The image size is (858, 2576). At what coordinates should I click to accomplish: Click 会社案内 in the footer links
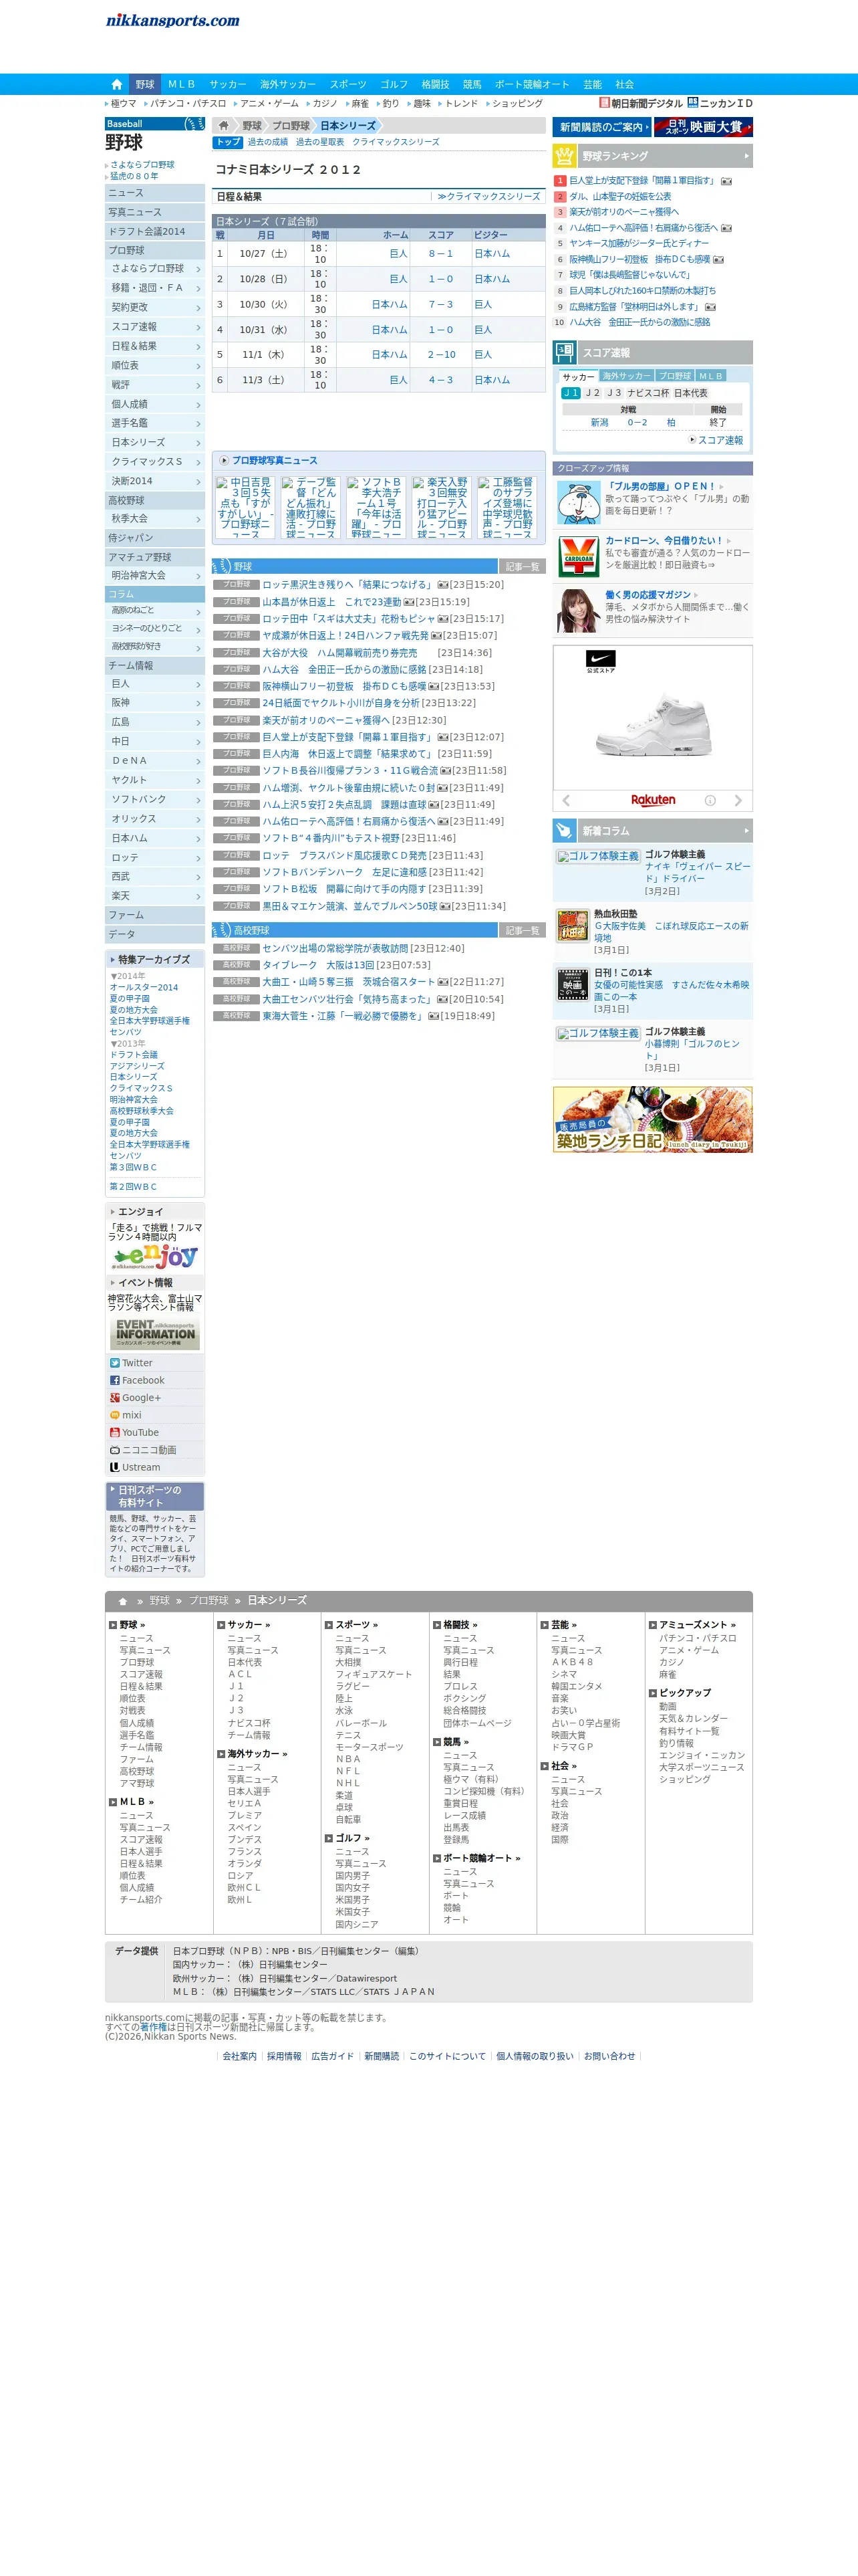pyautogui.click(x=240, y=2056)
